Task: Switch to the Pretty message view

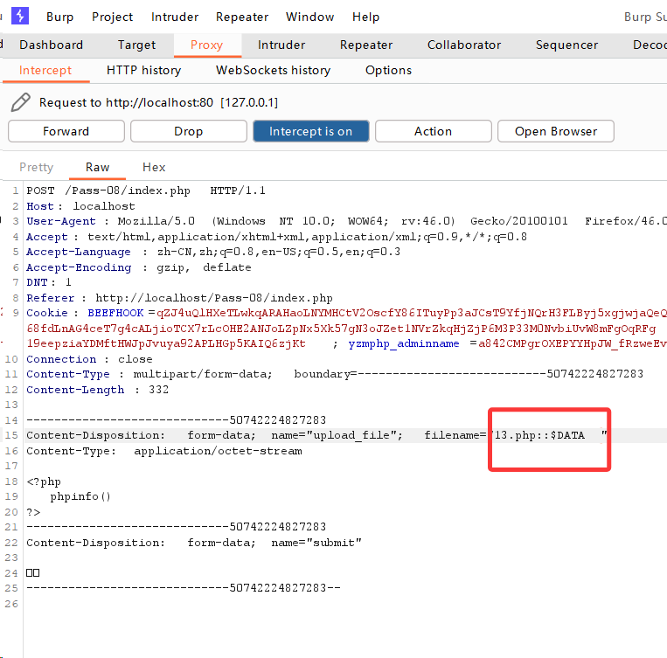Action: pyautogui.click(x=37, y=167)
